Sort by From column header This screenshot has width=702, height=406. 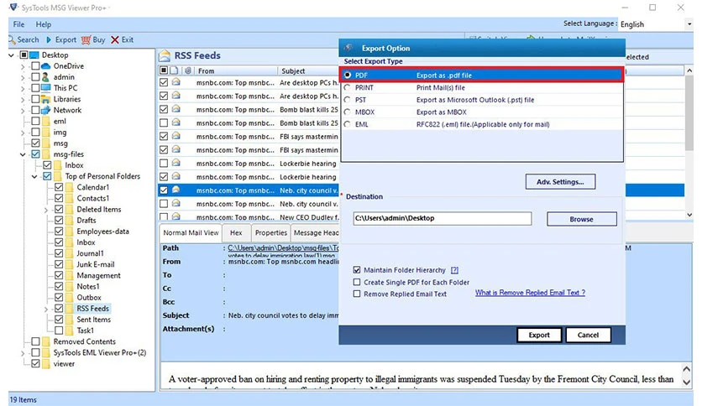235,70
